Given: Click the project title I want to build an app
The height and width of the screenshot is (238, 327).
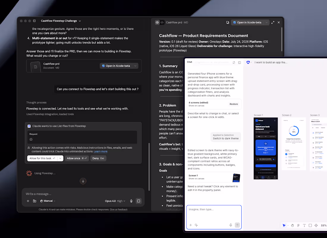Looking at the screenshot, I should click(271, 62).
